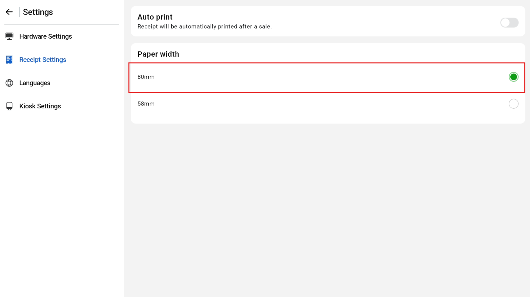Open Receipt Settings section
The image size is (530, 297).
tap(43, 60)
